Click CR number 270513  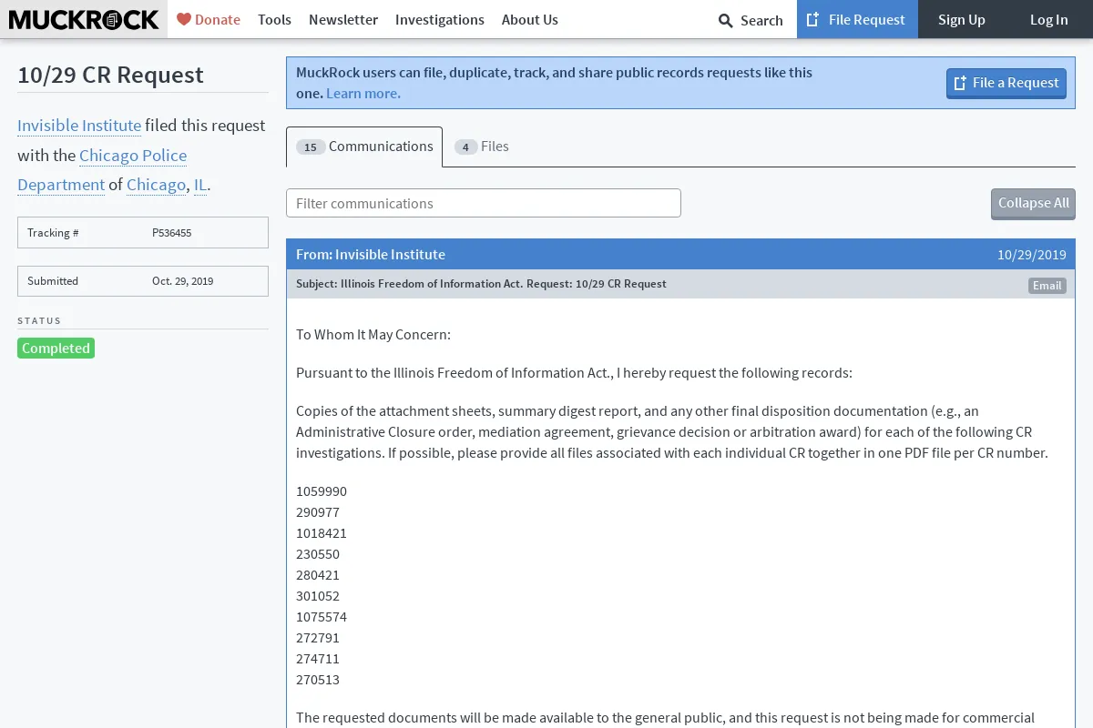coord(318,680)
